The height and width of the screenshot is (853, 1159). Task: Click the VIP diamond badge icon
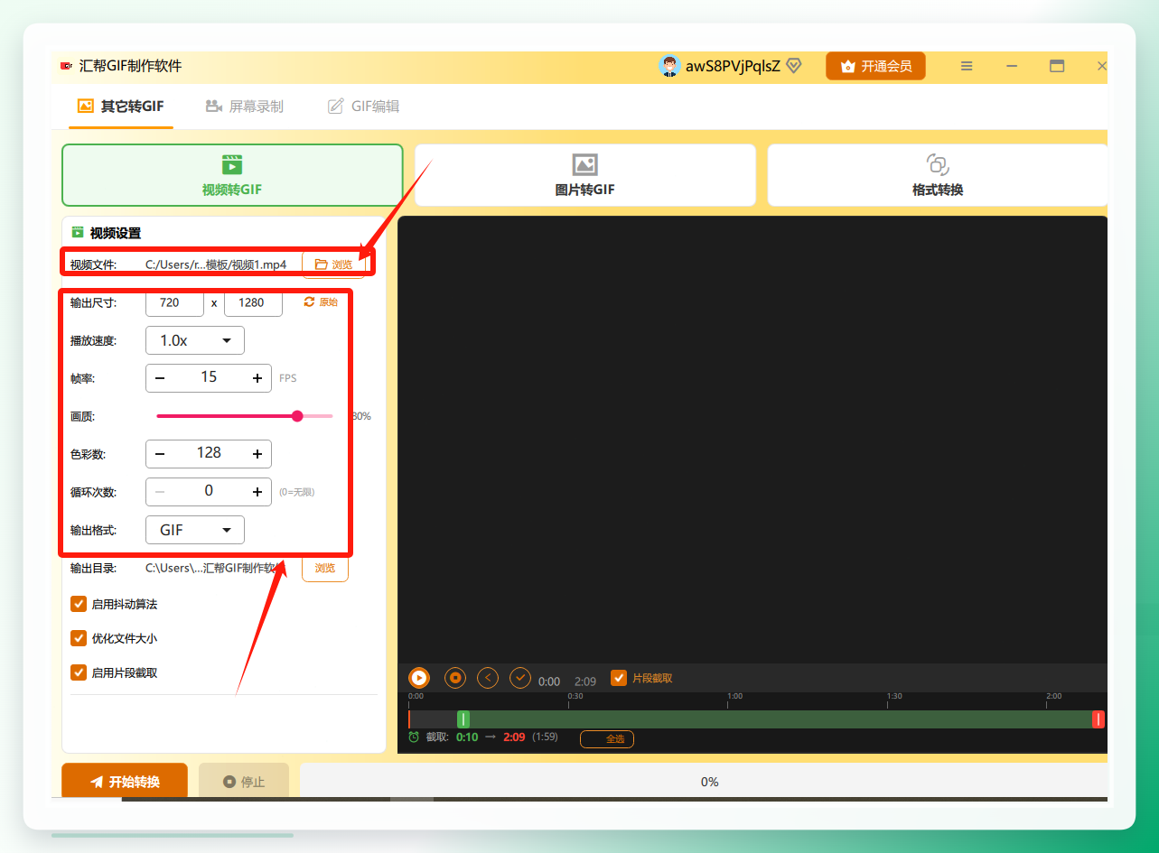tap(793, 66)
